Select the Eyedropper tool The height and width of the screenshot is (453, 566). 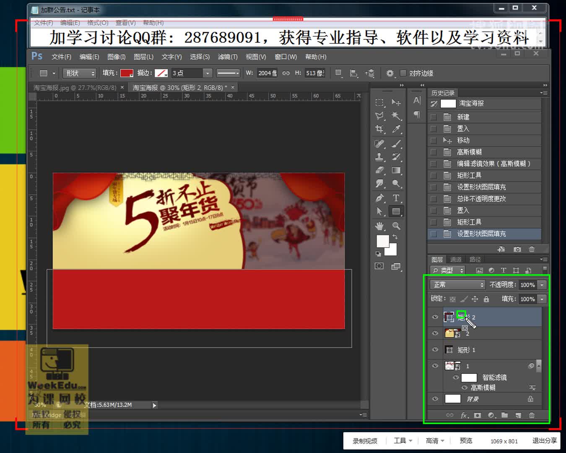pos(396,129)
